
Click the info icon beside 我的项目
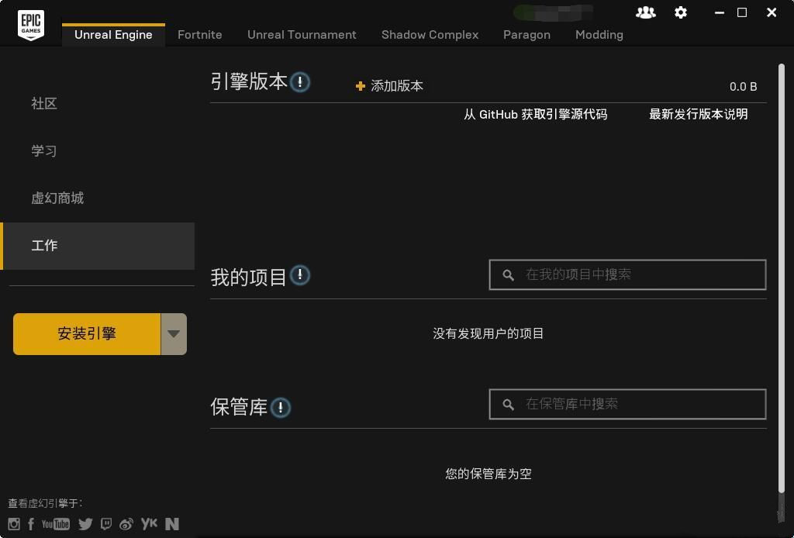300,275
